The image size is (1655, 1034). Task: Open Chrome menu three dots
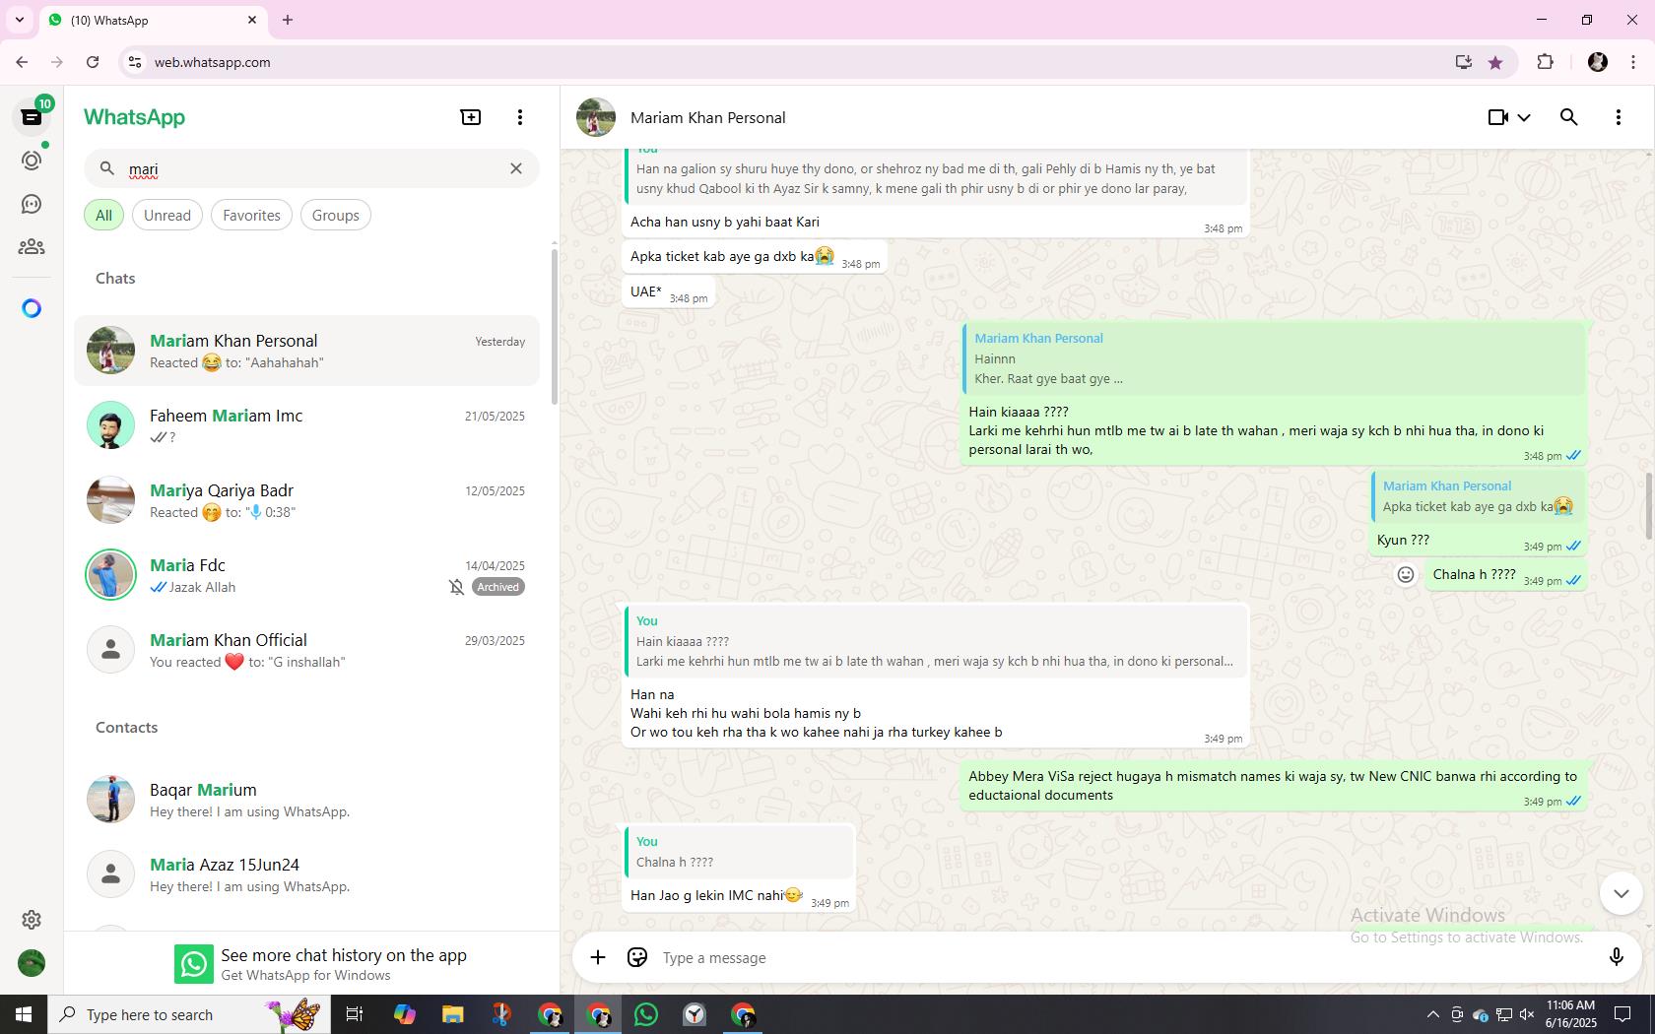(x=1633, y=62)
